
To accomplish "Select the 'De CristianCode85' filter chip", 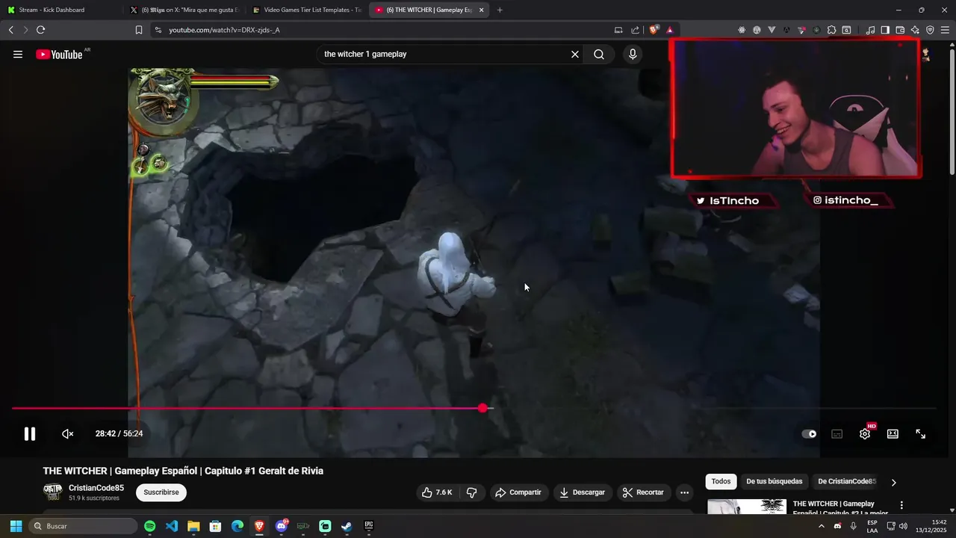I will click(847, 481).
